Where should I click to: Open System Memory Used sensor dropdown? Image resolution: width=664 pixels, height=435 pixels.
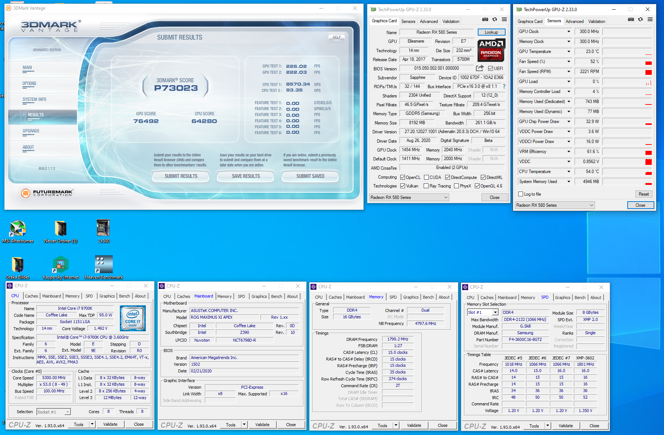(569, 182)
